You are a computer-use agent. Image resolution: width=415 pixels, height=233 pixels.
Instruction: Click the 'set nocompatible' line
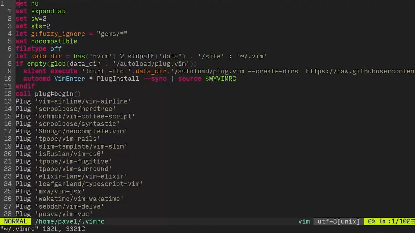tap(46, 41)
